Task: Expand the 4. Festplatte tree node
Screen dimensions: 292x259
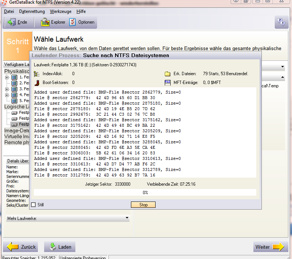Action: tap(7, 95)
